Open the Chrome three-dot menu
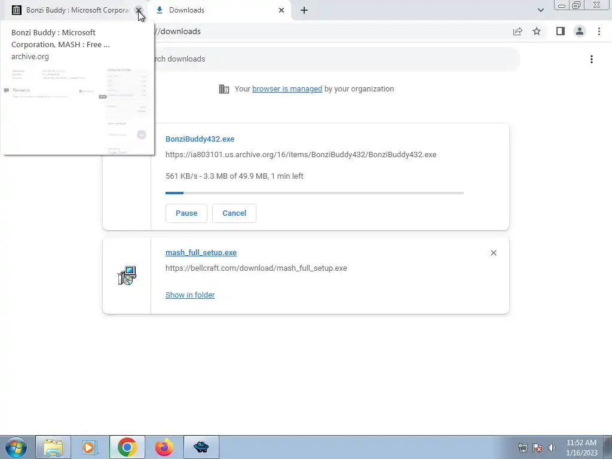 [x=599, y=31]
